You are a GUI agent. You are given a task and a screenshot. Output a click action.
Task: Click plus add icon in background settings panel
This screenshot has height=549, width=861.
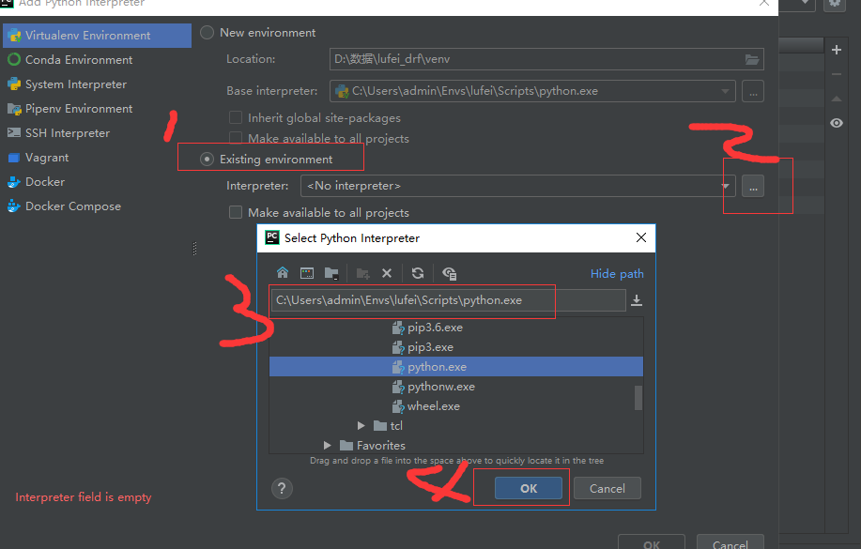837,50
